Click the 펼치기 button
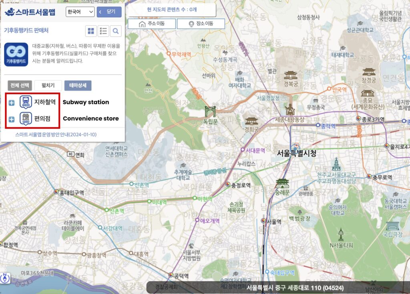Screen dimensions: 410x294 48,85
